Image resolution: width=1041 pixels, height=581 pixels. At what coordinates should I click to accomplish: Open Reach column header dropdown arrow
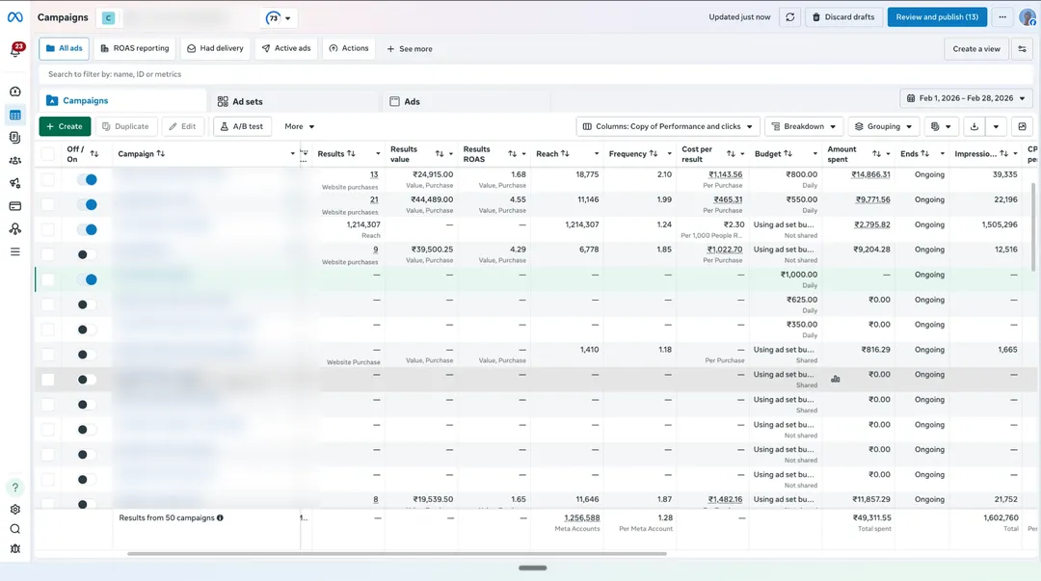coord(597,154)
